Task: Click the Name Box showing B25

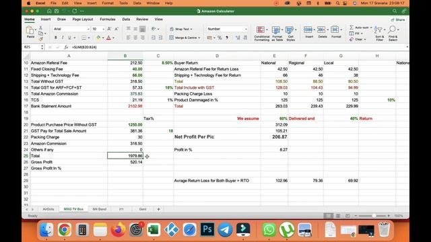Action: (32, 47)
